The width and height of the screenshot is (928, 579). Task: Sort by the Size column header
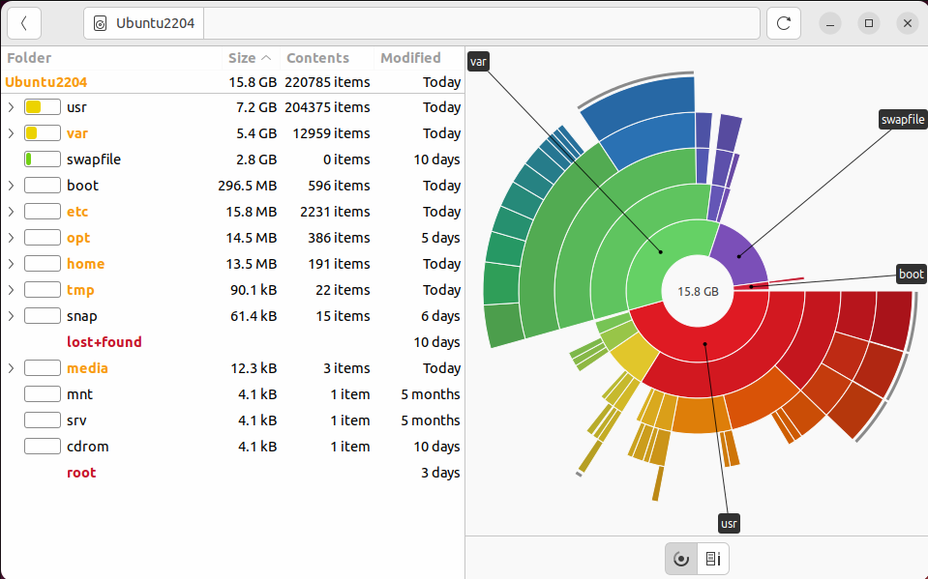pos(251,58)
